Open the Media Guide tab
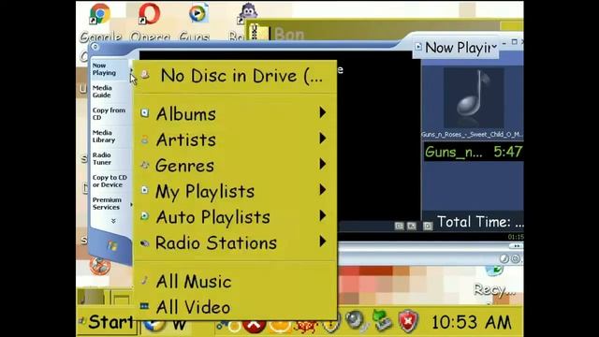599x337 pixels. pyautogui.click(x=110, y=92)
